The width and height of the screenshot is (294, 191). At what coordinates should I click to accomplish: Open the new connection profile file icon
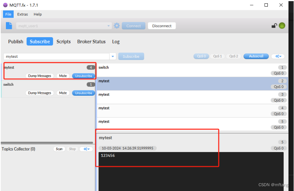(9, 26)
